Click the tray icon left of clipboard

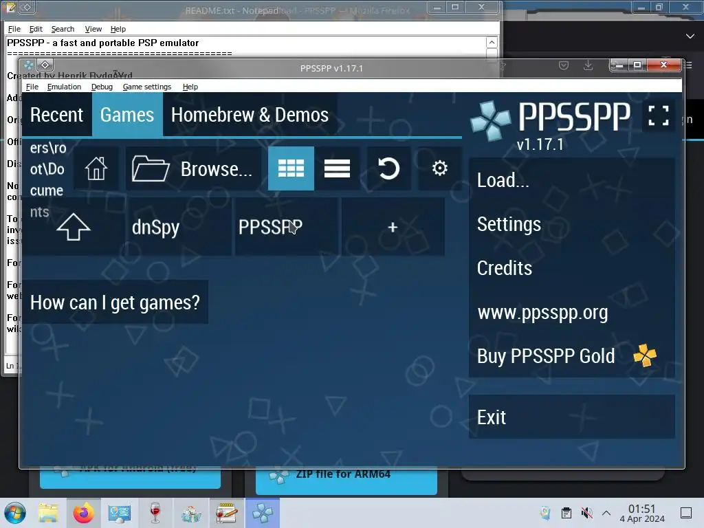point(545,513)
